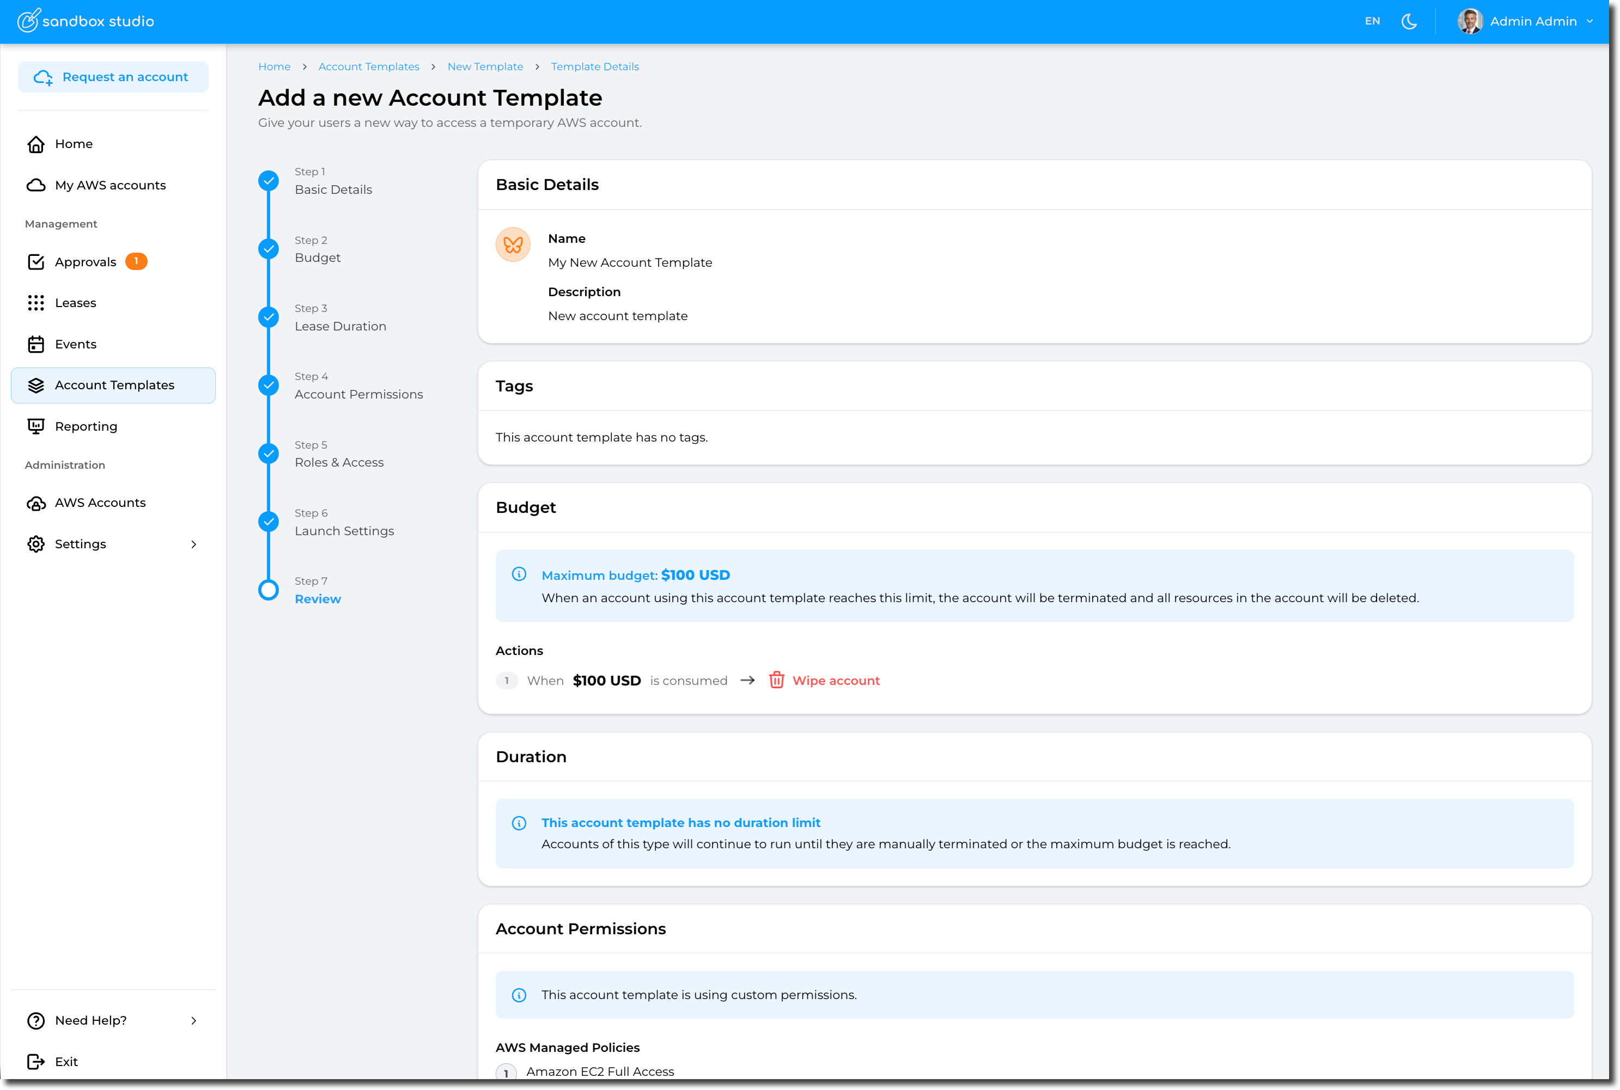Open Leases grid icon
Screen dimensions: 1620x1090
[36, 303]
